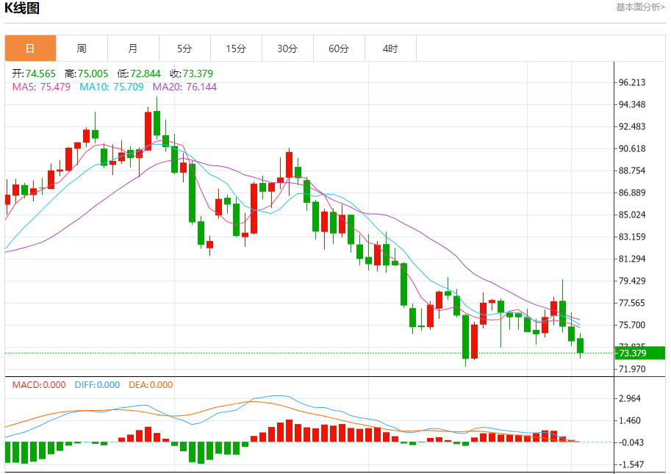Click the 75.700 price axis label
Image resolution: width=671 pixels, height=474 pixels.
pos(632,325)
